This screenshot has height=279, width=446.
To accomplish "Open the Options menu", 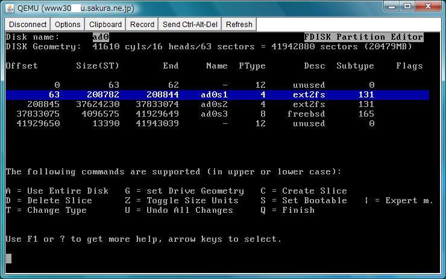I will 68,25.
